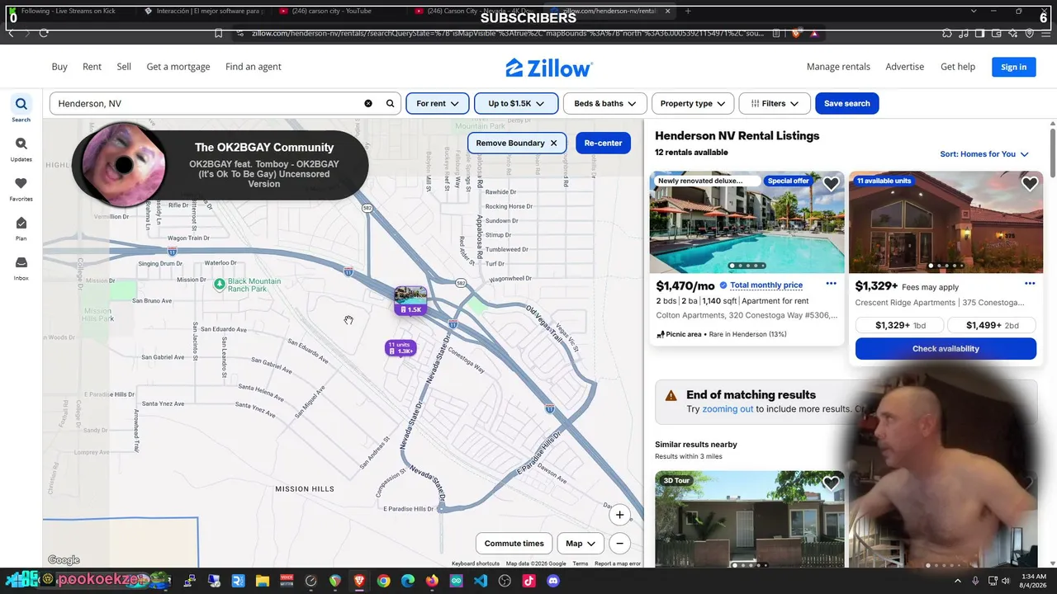The image size is (1057, 594).
Task: Open the Manage rentals menu
Action: pos(838,67)
